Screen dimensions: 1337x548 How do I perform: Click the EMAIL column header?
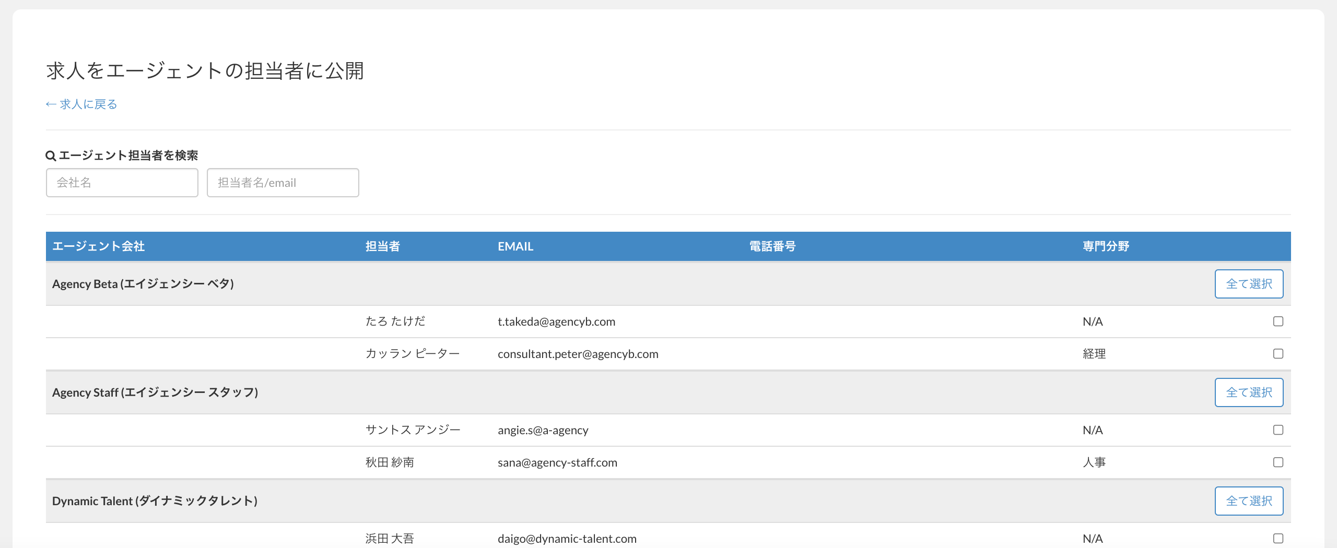[x=515, y=246]
